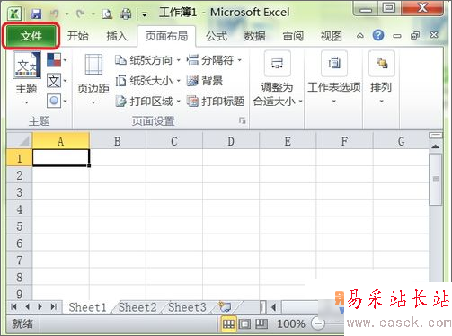Click the Save icon in quick access toolbar
The image size is (452, 336).
(36, 13)
